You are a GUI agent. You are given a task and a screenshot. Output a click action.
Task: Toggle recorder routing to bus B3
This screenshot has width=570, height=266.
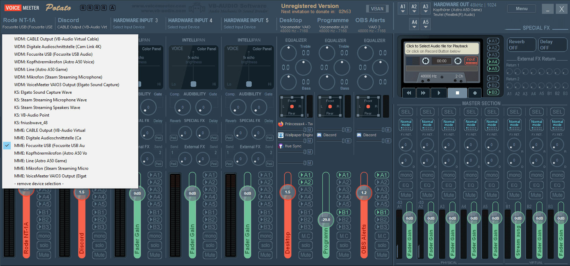tap(493, 92)
